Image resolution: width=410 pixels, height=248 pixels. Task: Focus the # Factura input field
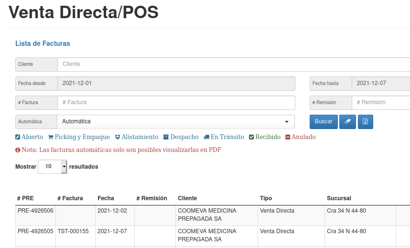pos(176,103)
